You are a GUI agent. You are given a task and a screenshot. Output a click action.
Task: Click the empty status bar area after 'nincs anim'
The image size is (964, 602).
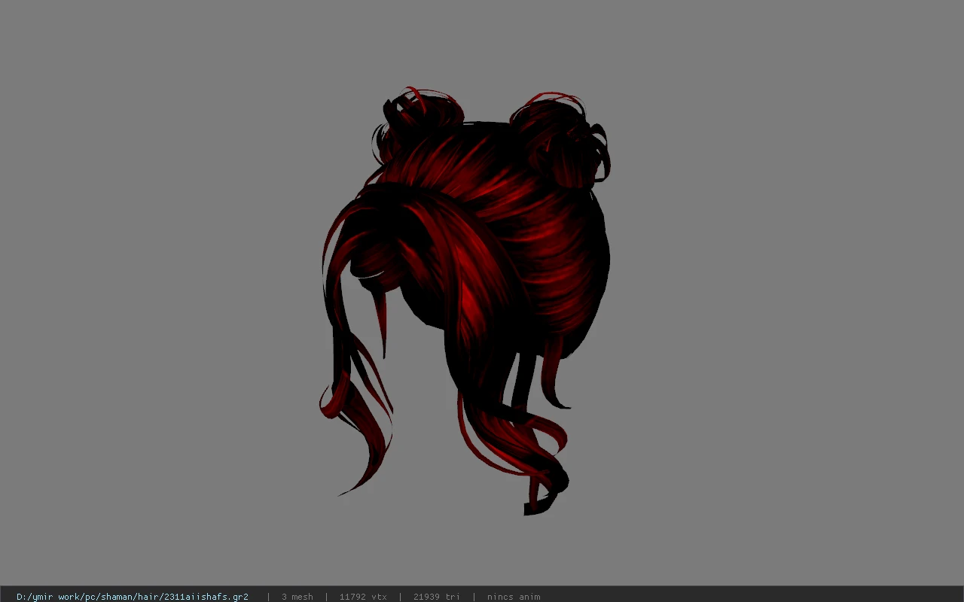[x=753, y=597]
